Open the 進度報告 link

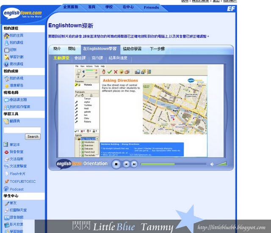(x=17, y=85)
